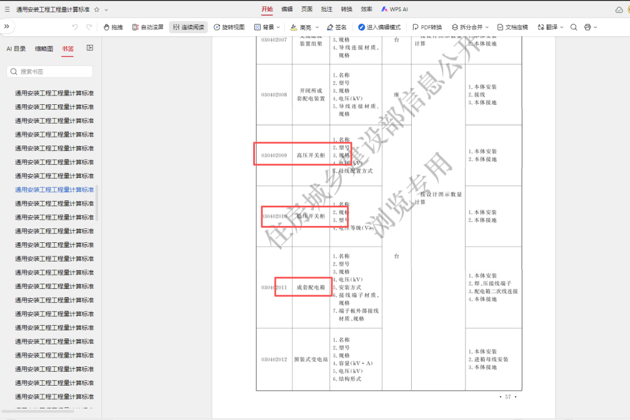Click the 文档定稿 finalize document icon
The height and width of the screenshot is (420, 630).
pyautogui.click(x=501, y=27)
